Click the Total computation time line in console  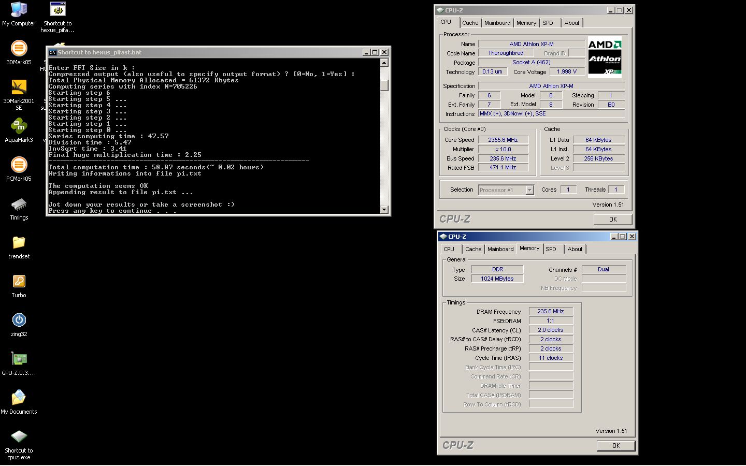(x=156, y=167)
